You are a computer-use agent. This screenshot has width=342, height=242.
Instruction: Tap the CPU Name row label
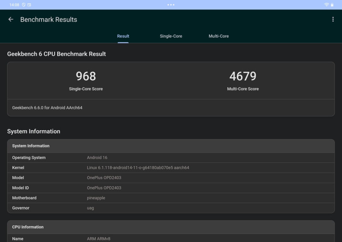(x=18, y=239)
